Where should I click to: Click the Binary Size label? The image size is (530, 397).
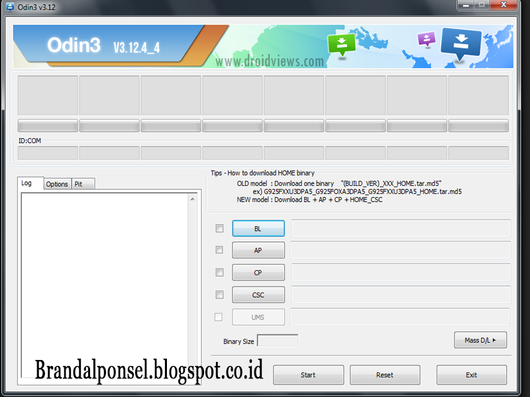[x=238, y=341]
